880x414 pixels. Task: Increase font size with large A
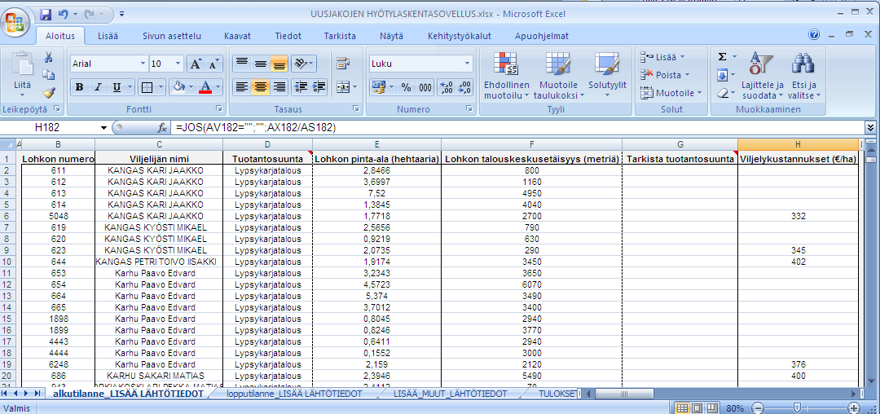[196, 64]
